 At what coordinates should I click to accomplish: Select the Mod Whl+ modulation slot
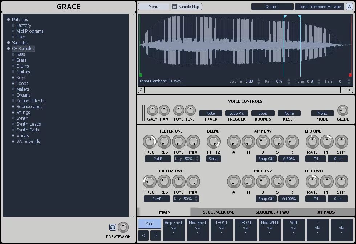(270, 230)
